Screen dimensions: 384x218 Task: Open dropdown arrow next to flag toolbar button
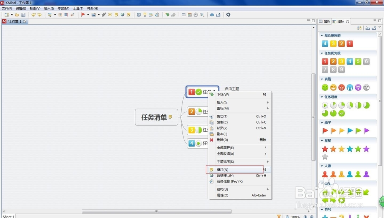click(88, 15)
